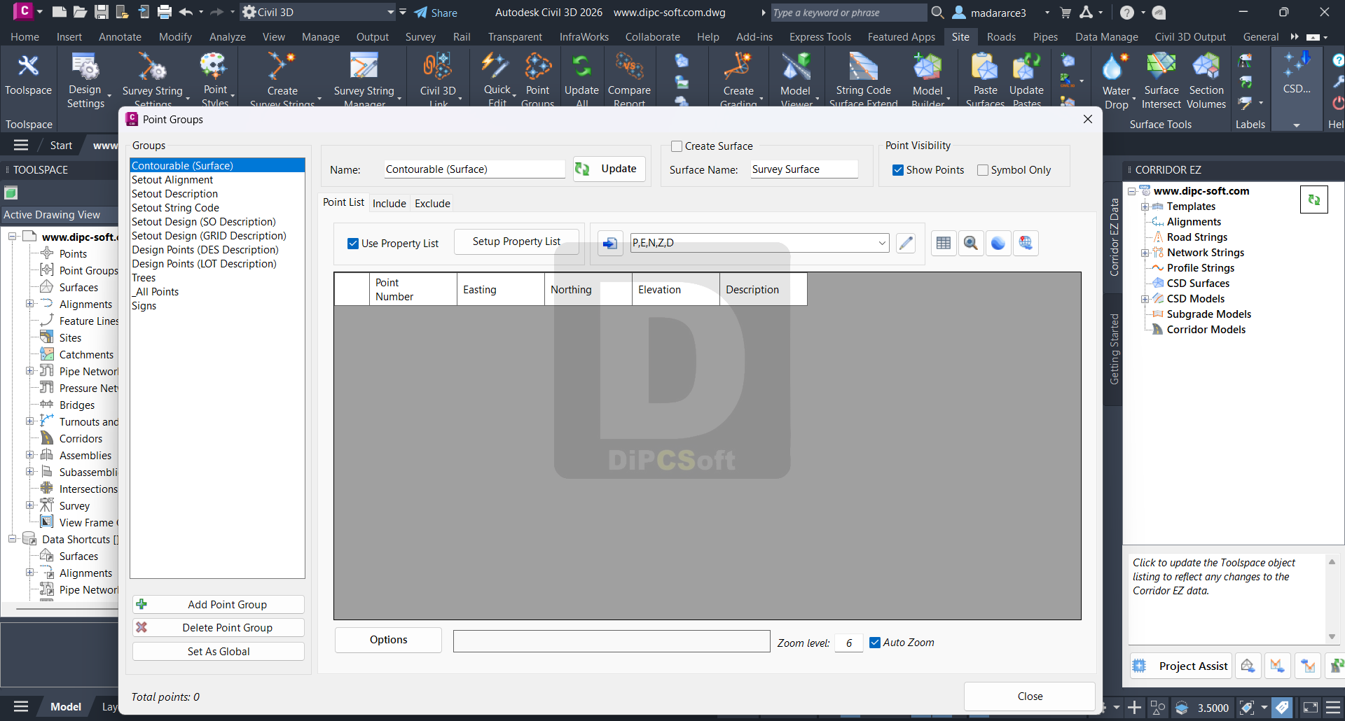Open the Civil 3D workspace dropdown
The width and height of the screenshot is (1345, 721).
click(391, 12)
